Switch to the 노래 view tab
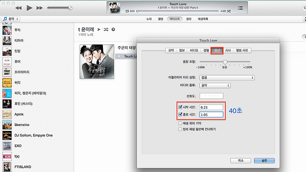This screenshot has height=172, width=306. (x=149, y=19)
